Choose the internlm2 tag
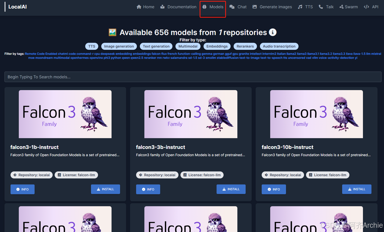The height and width of the screenshot is (232, 384). pyautogui.click(x=269, y=54)
